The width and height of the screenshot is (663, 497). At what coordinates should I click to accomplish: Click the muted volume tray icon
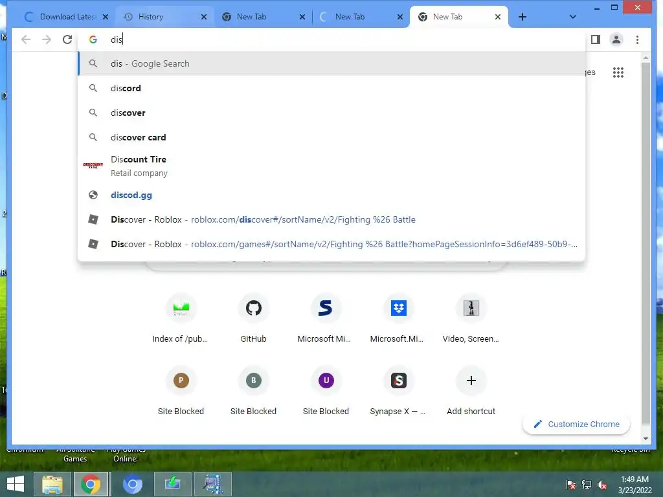pyautogui.click(x=602, y=485)
